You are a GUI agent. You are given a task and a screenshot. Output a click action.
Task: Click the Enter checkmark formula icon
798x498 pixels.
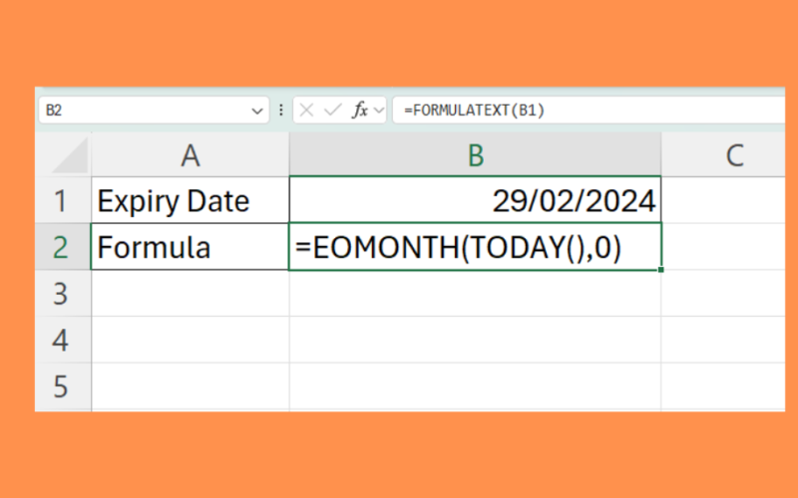332,111
